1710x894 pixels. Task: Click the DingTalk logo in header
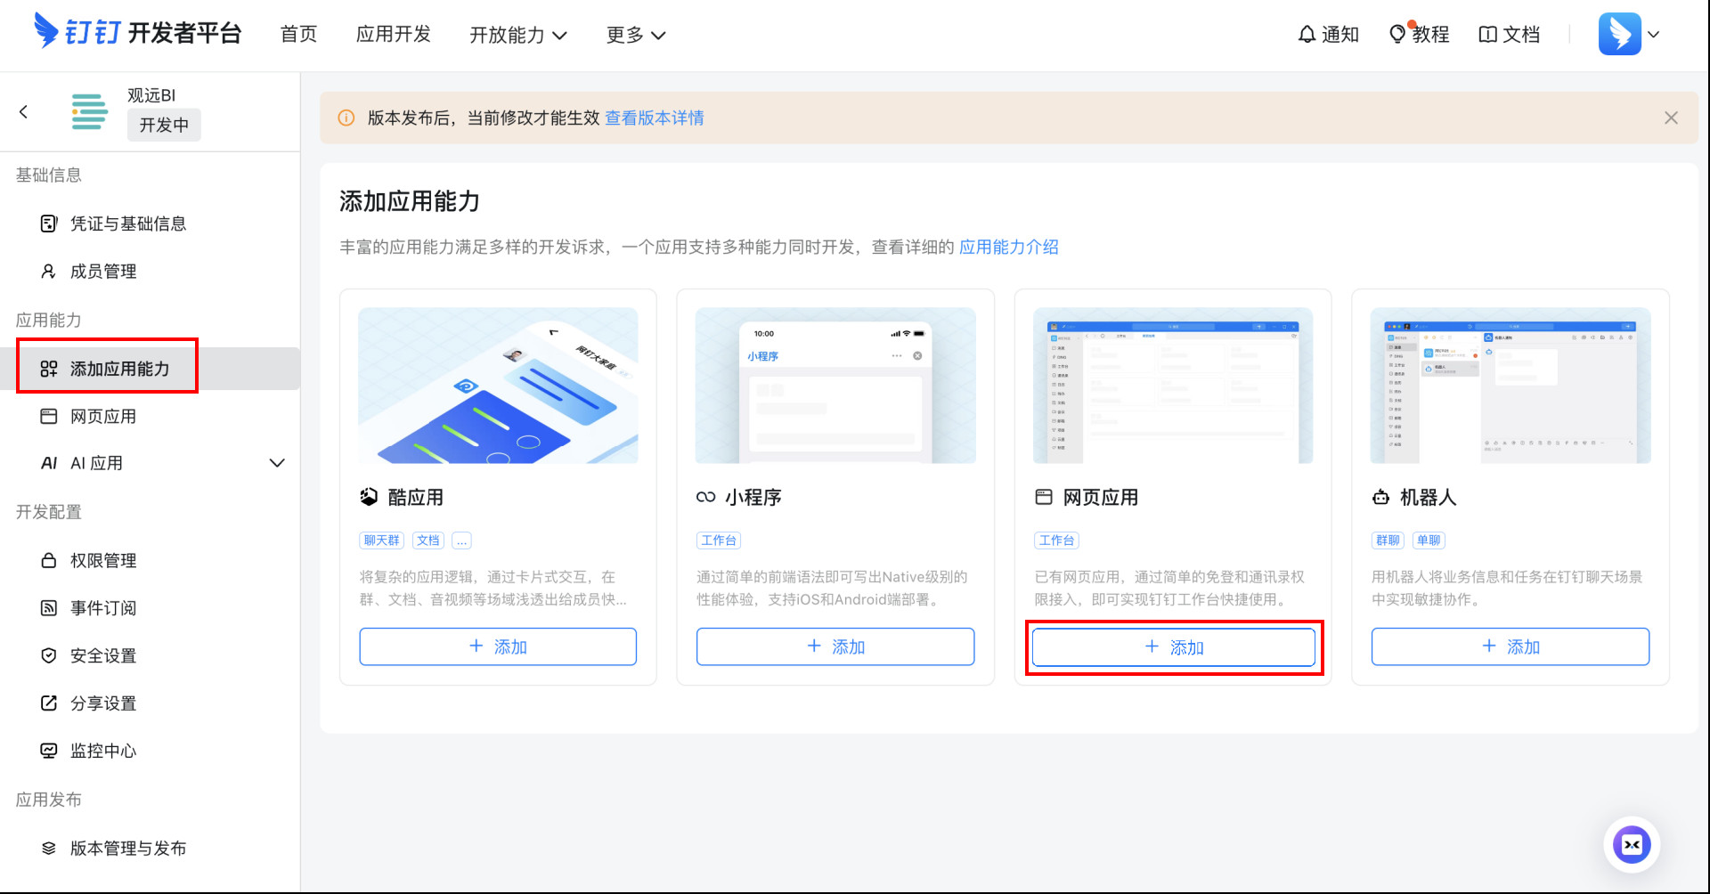coord(46,32)
